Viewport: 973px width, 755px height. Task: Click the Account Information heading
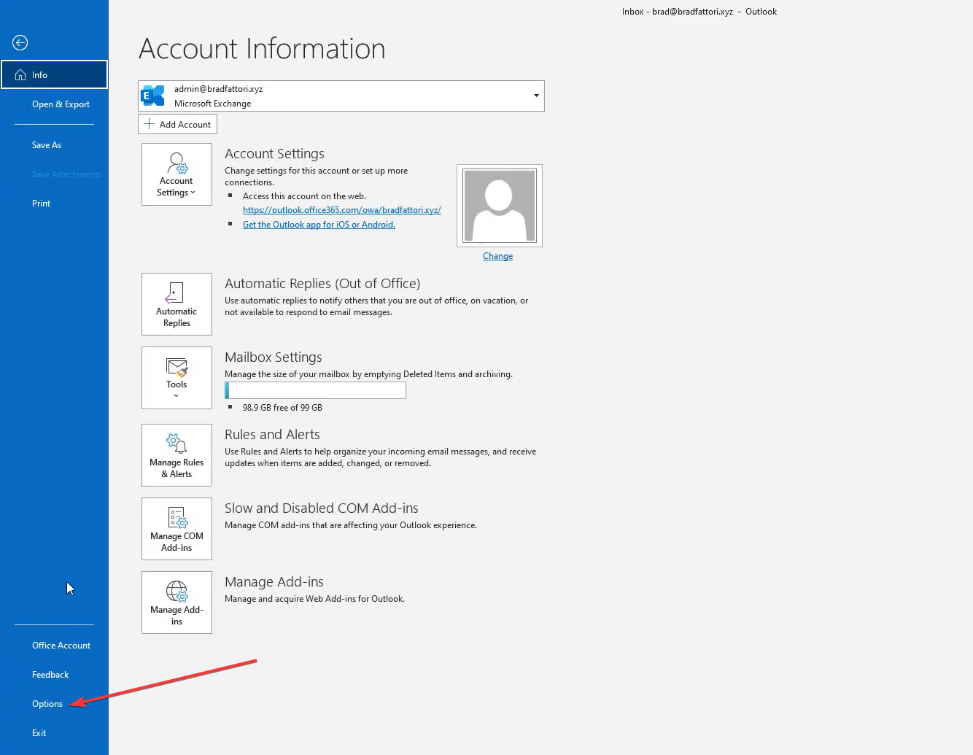pos(262,49)
